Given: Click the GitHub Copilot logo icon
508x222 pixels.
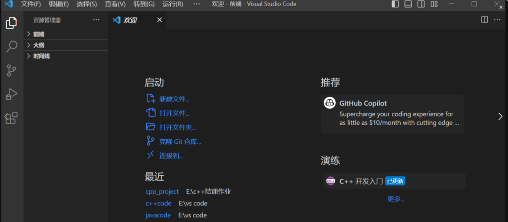Looking at the screenshot, I should coord(330,103).
